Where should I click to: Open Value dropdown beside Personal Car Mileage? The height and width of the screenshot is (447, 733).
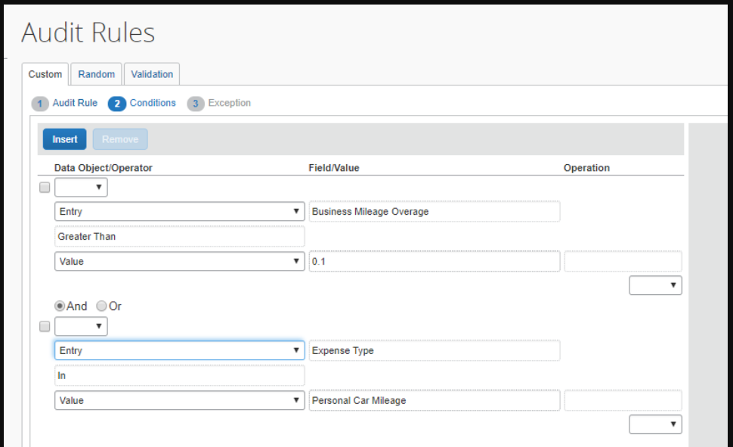[180, 400]
